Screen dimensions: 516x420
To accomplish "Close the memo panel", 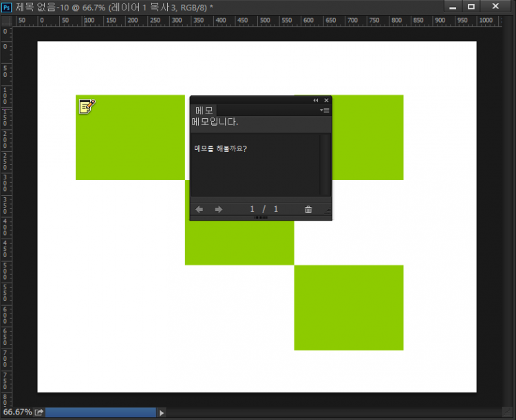I will coord(326,100).
